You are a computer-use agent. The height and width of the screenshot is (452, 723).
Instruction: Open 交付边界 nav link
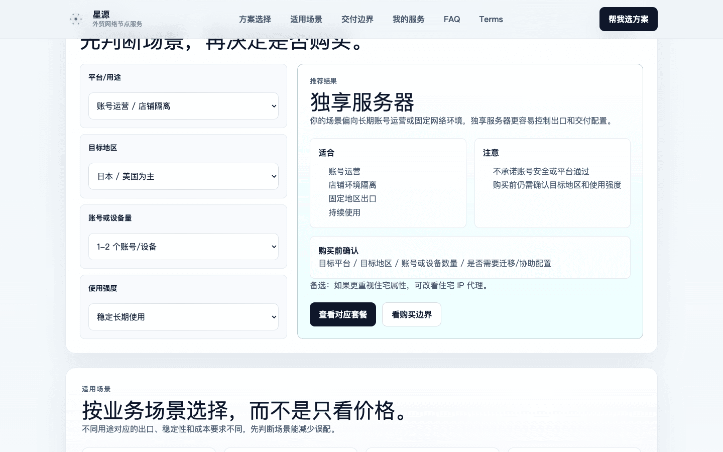tap(357, 19)
